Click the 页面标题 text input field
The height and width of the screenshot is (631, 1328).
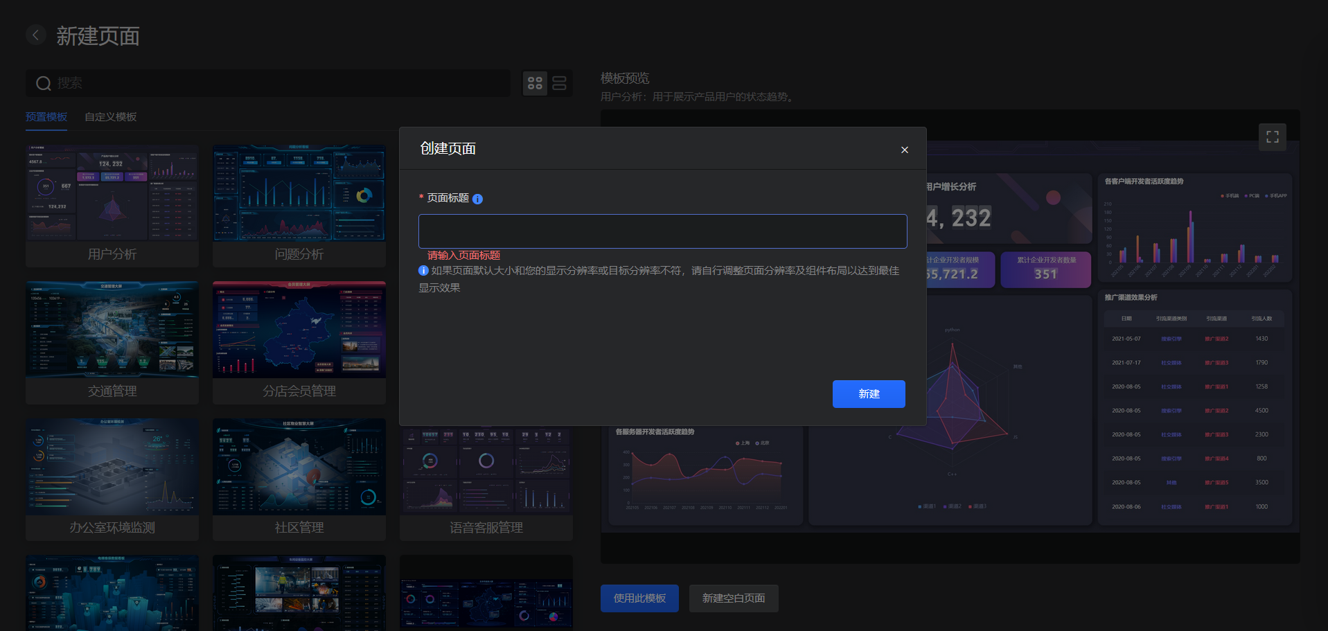[663, 231]
